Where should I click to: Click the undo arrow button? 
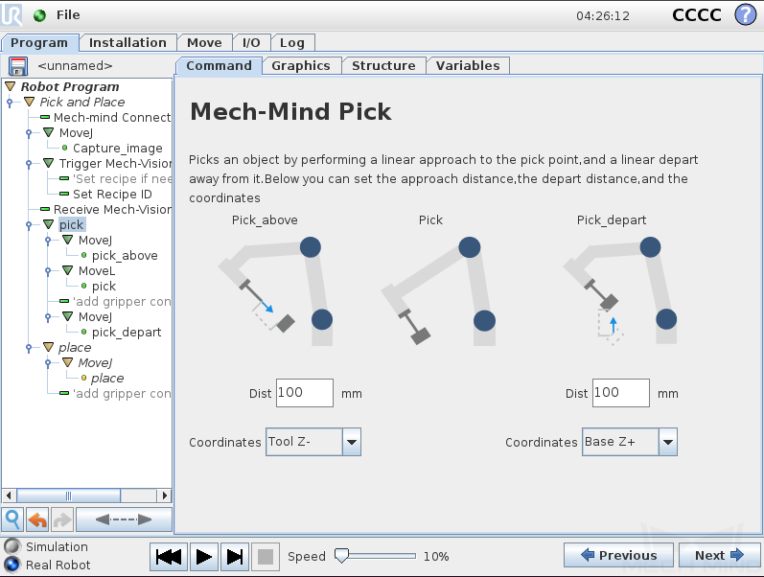pyautogui.click(x=37, y=519)
